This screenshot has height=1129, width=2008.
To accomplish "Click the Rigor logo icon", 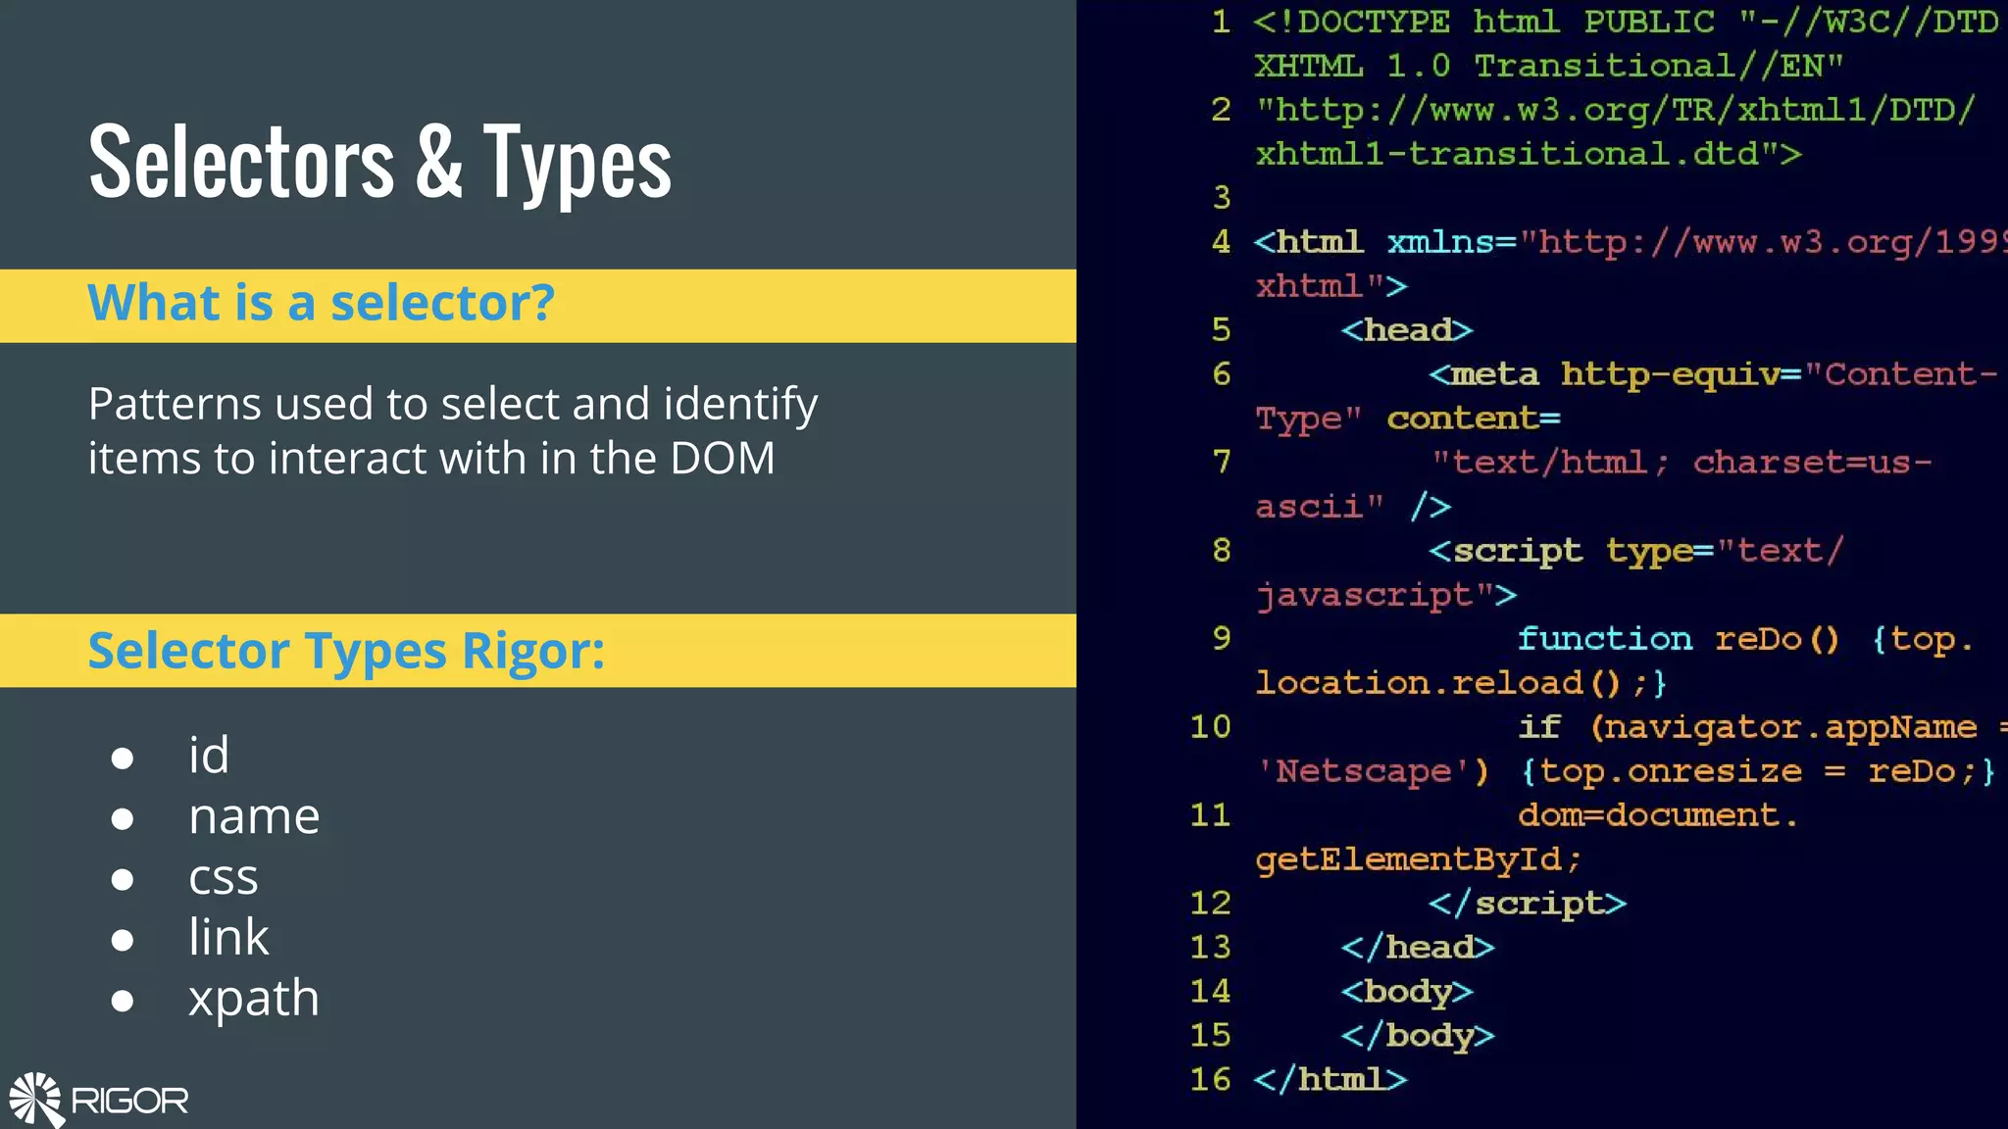I will coord(36,1099).
